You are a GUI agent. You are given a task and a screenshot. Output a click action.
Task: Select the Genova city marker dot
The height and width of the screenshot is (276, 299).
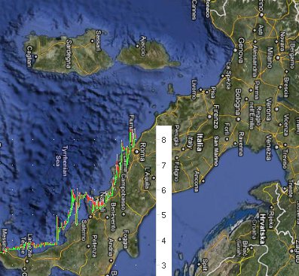pyautogui.click(x=235, y=50)
